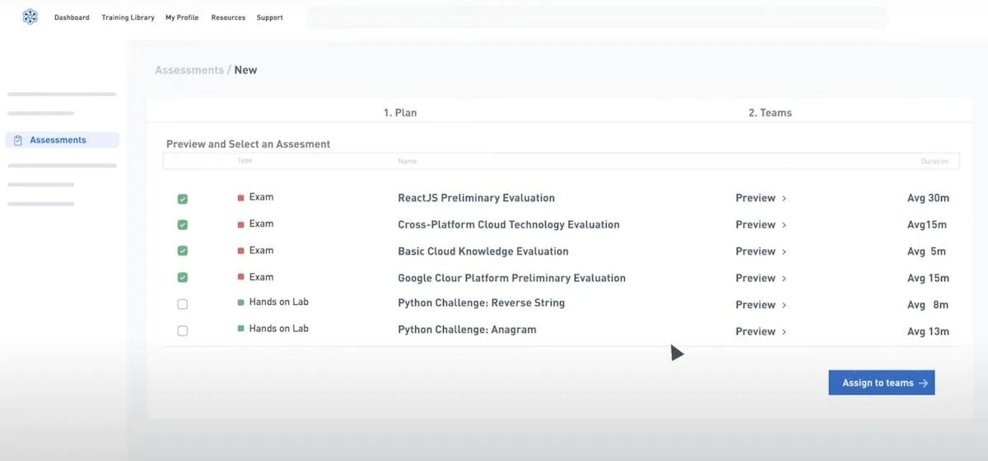Expand the Anagram preview chevron
The width and height of the screenshot is (988, 461).
tap(784, 332)
